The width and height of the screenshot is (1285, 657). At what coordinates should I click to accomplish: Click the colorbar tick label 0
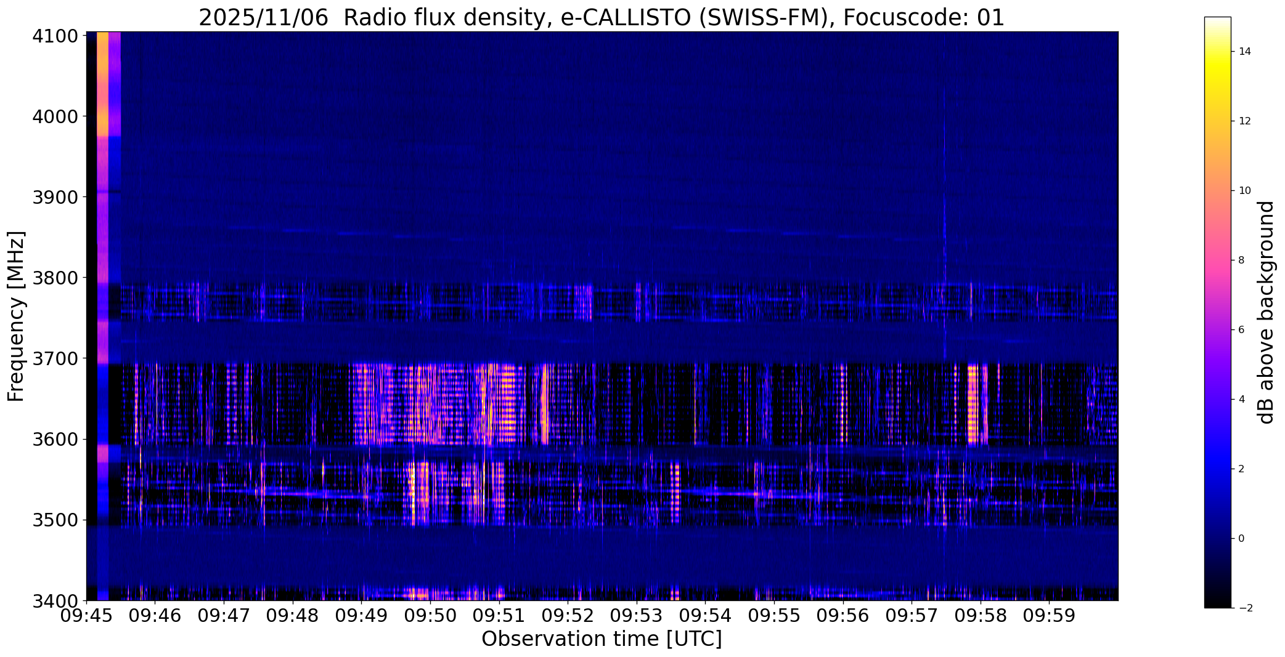coord(1241,539)
